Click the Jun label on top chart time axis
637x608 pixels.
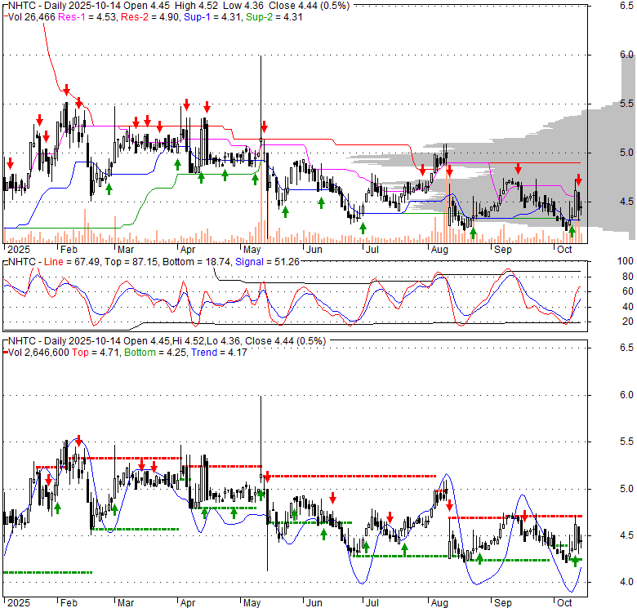point(314,250)
